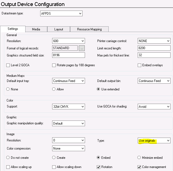This screenshot has height=171, width=173.
Task: Open the Color compression dropdown
Action: [68, 148]
